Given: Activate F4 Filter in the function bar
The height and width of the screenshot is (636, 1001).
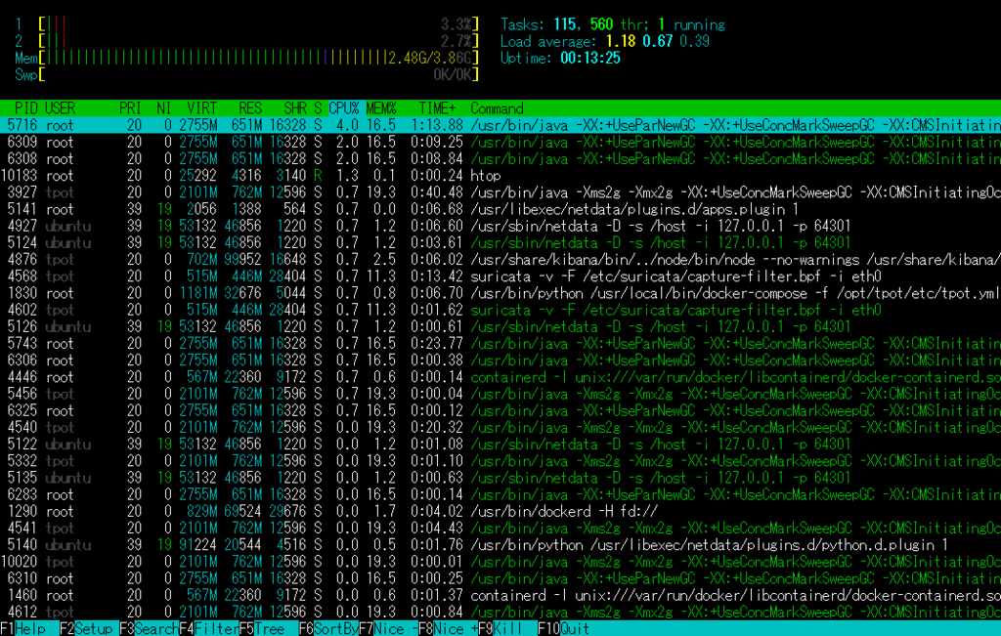Looking at the screenshot, I should (209, 628).
